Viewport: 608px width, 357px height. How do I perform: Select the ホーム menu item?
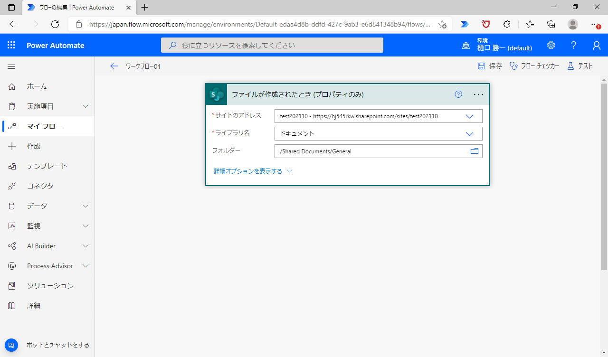[47, 86]
